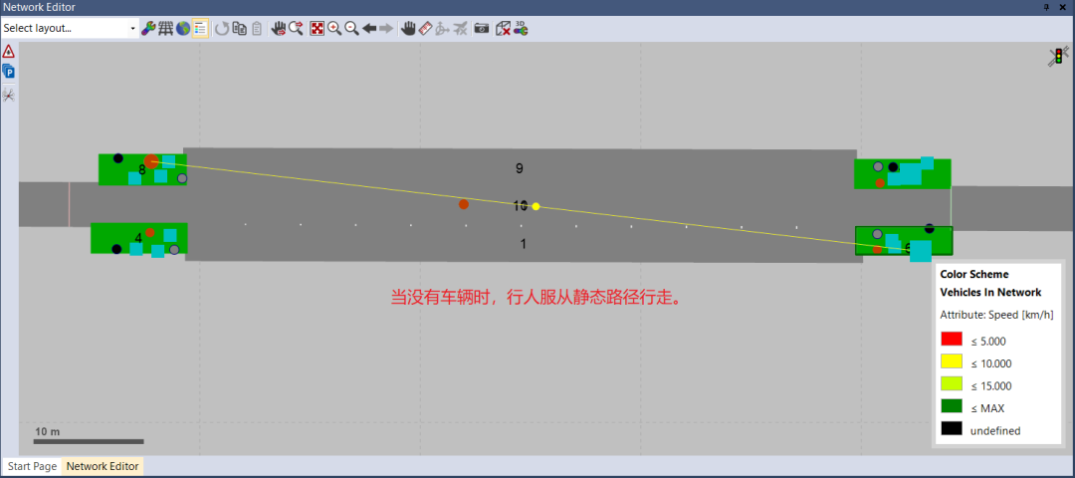Click the black undefined legend swatch
1075x478 pixels.
pos(952,428)
